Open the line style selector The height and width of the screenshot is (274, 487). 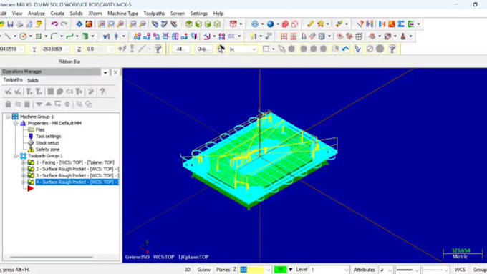click(x=407, y=270)
